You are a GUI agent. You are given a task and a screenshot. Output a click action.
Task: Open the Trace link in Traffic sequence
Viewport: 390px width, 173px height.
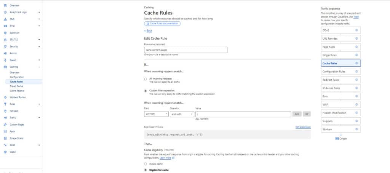(x=356, y=17)
